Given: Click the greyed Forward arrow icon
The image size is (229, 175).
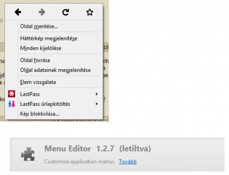Looking at the screenshot, I should coord(42,12).
